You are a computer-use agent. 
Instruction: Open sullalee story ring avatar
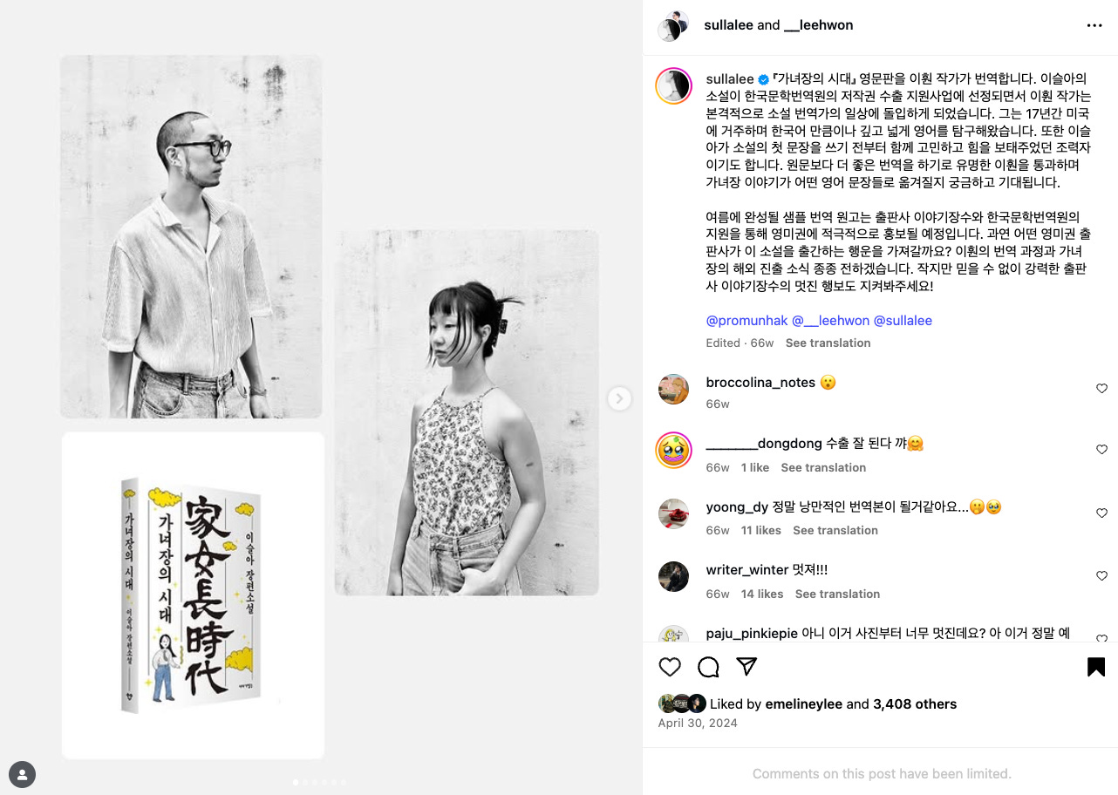pos(673,86)
